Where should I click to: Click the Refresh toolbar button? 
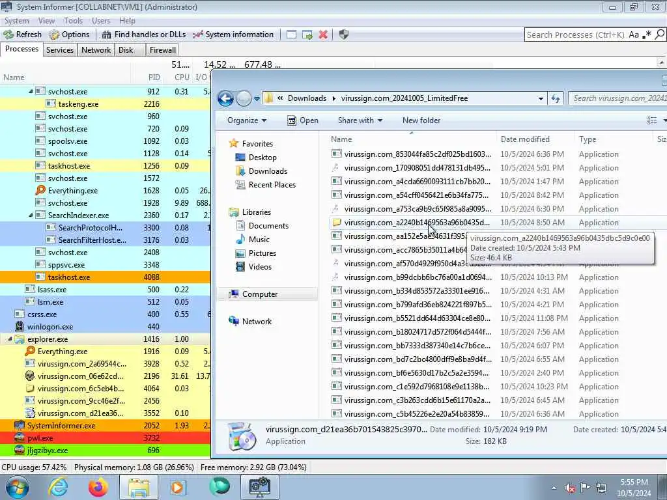(x=23, y=35)
